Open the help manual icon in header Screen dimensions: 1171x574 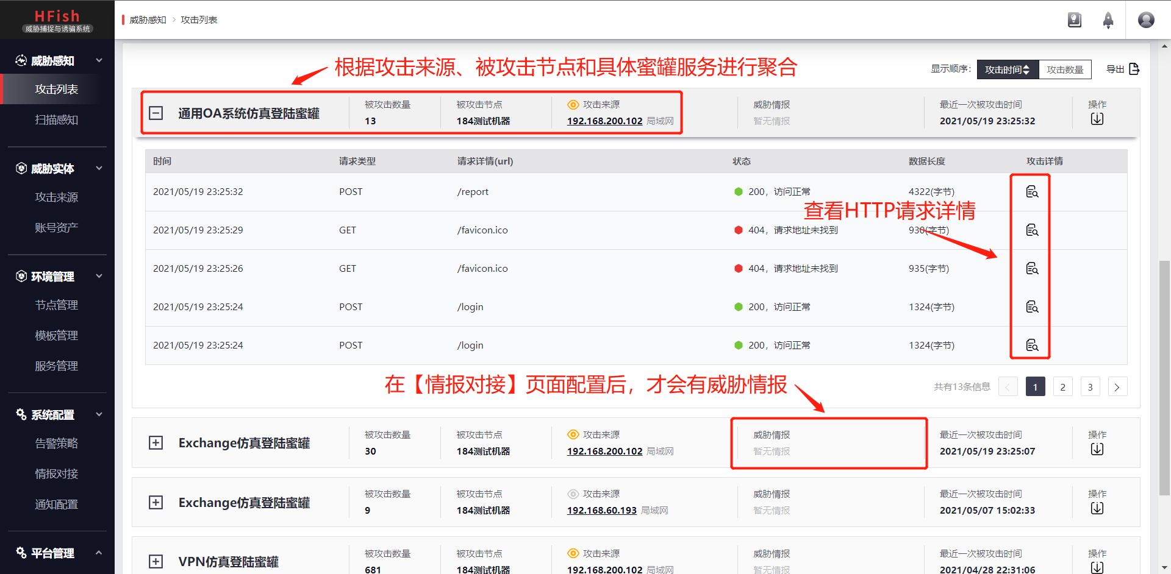[1074, 20]
